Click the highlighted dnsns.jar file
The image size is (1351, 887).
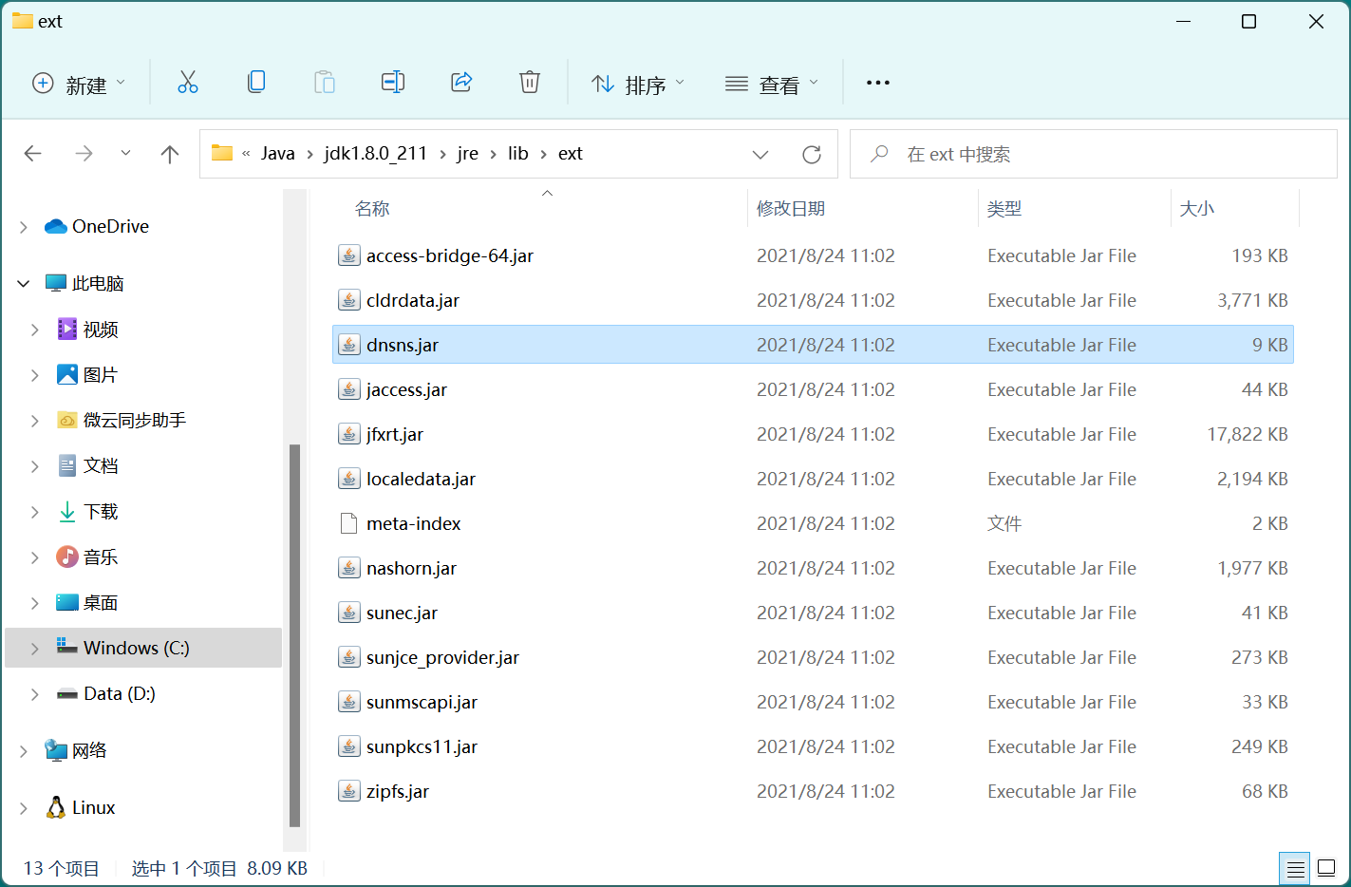[x=813, y=345]
